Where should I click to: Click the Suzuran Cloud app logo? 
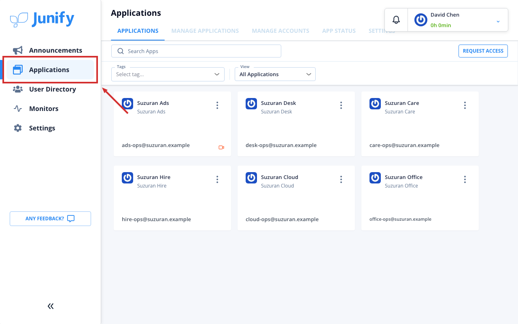[x=251, y=178]
